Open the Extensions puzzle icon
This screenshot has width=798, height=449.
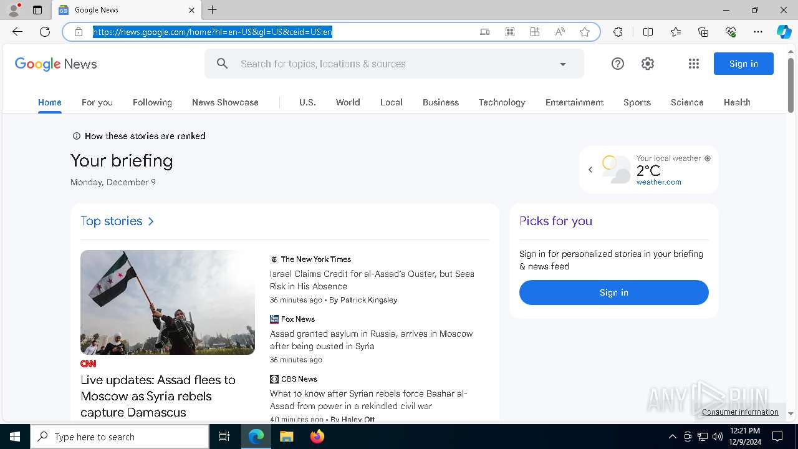pyautogui.click(x=618, y=32)
